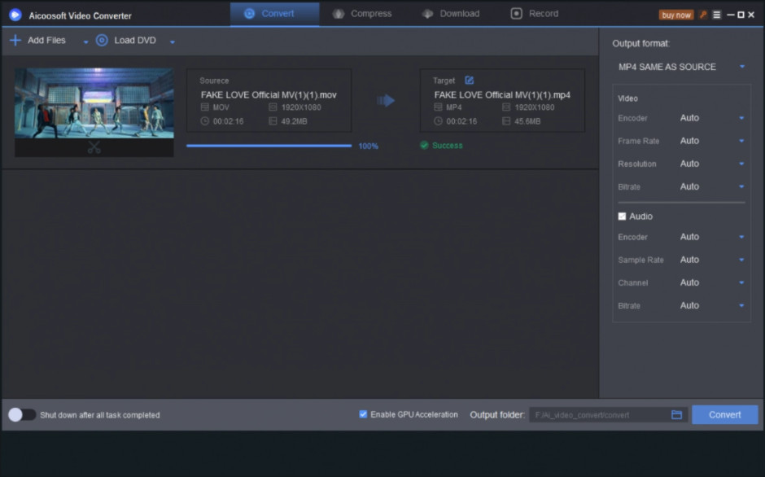
Task: Uncheck Enable GPU Acceleration checkbox
Action: [363, 414]
